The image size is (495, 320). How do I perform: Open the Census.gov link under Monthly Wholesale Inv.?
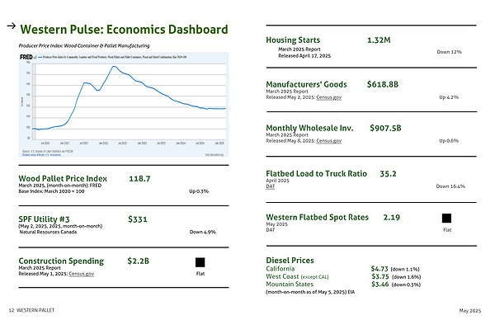pos(329,141)
